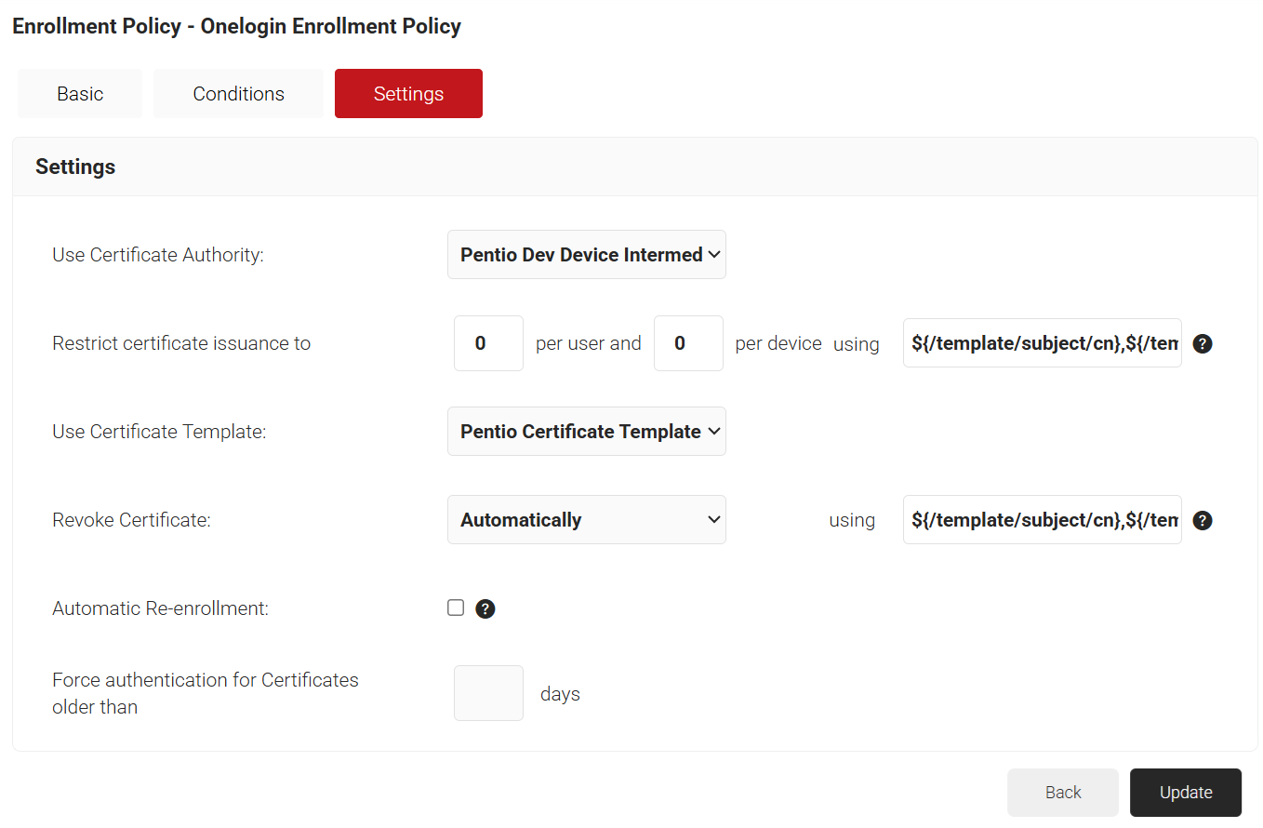Viewport: 1263px width, 828px height.
Task: Click the Enrollment Policy page title
Action: coord(236,26)
